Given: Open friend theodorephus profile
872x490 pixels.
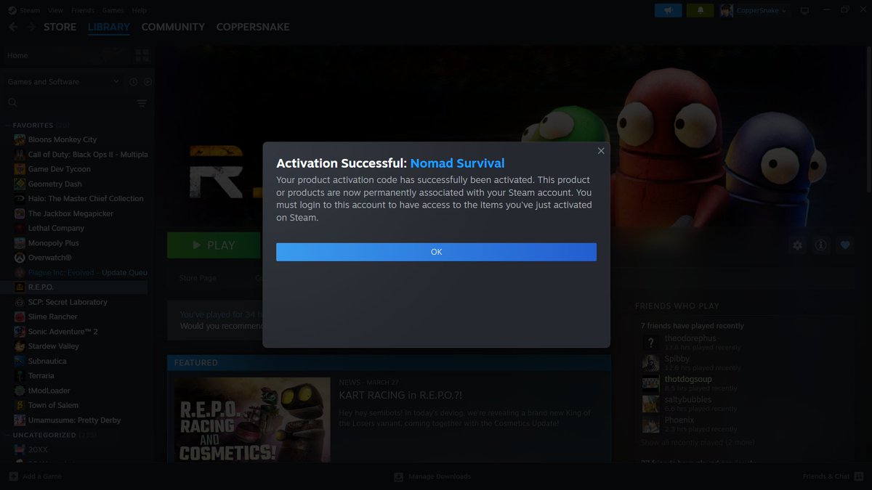Looking at the screenshot, I should (690, 338).
